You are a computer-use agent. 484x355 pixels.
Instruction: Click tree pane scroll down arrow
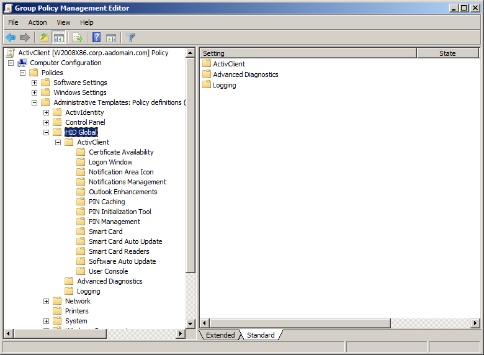pos(190,323)
